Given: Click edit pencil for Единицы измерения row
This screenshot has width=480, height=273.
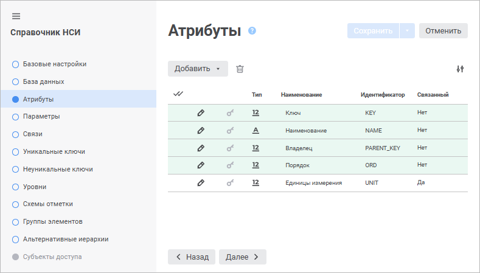Looking at the screenshot, I should (201, 182).
